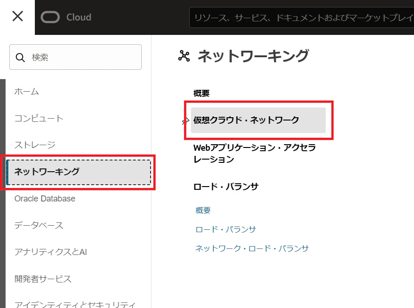
Task: Open the アイデンティティとセキュリティ menu category
Action: (75, 305)
